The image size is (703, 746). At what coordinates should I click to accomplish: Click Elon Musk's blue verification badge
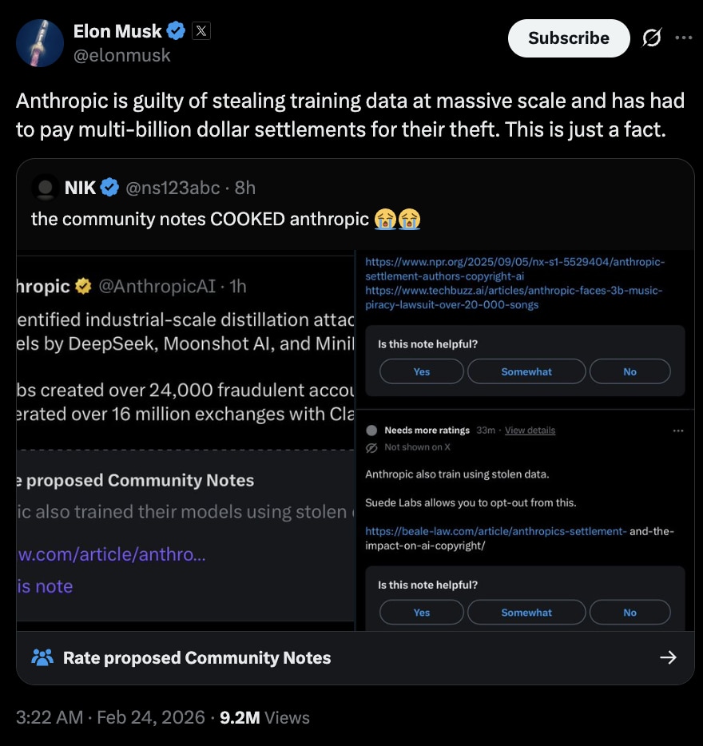(x=175, y=30)
